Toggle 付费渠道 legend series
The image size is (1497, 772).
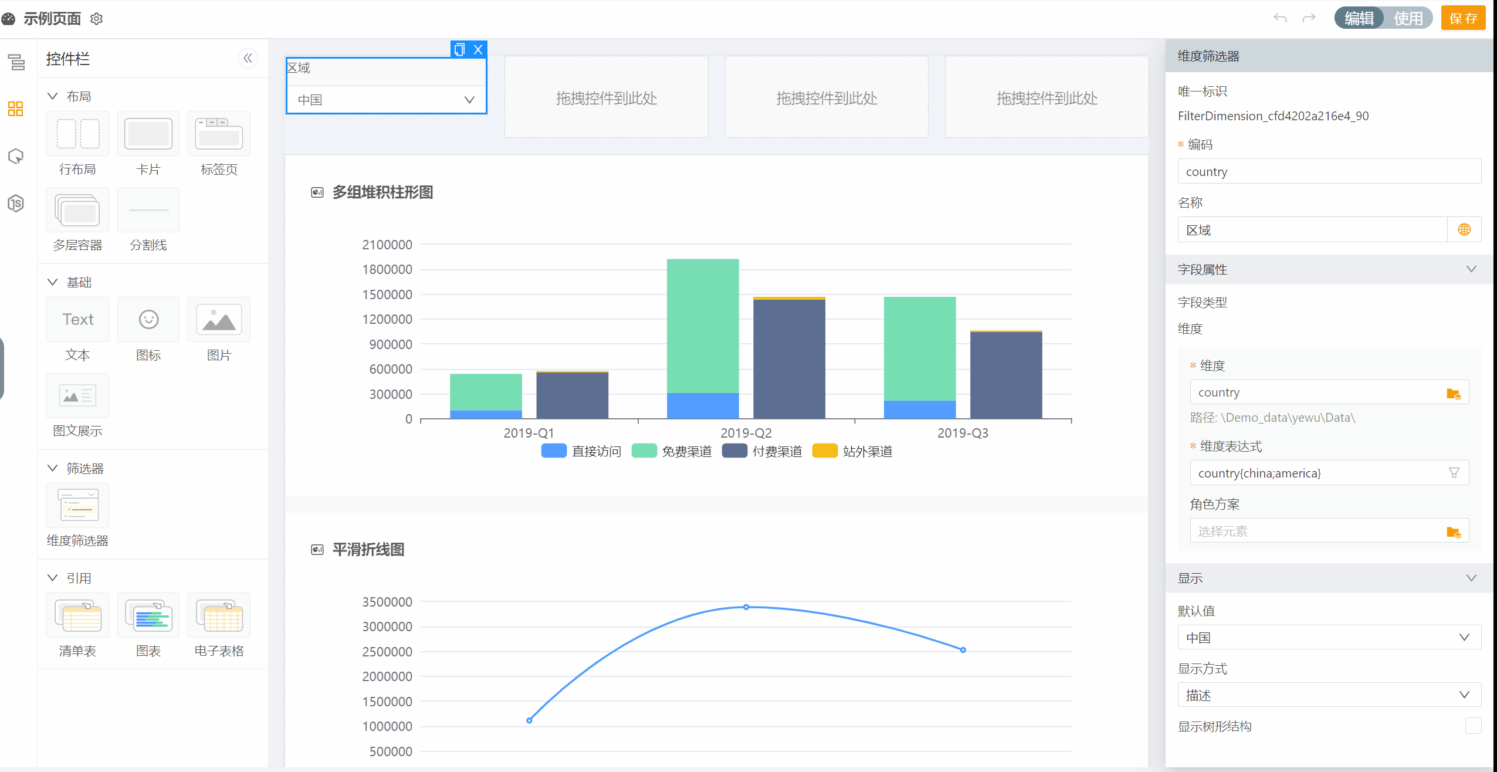[762, 451]
